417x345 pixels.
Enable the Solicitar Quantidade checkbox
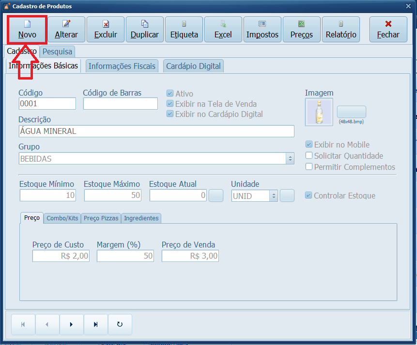click(309, 156)
